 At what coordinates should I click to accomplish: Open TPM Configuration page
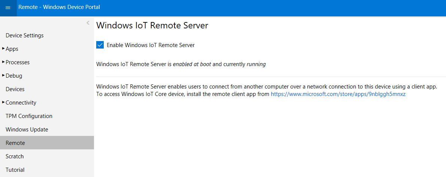point(29,116)
